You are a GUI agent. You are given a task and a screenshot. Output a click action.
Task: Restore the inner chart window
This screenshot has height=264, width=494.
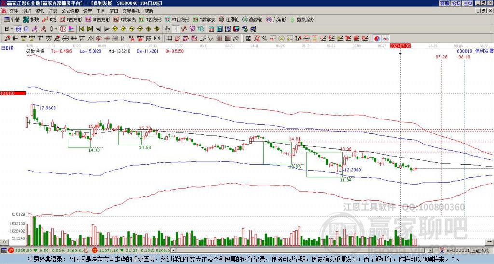click(484, 11)
